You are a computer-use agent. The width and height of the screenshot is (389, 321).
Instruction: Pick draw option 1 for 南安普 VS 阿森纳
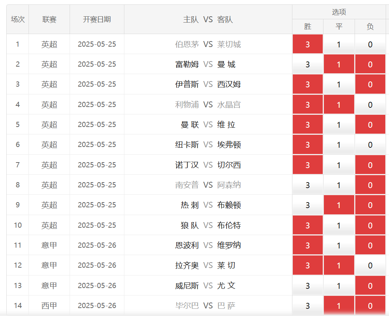tap(339, 185)
